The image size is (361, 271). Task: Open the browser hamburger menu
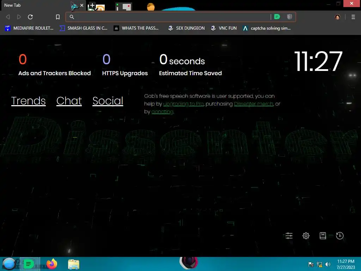pyautogui.click(x=353, y=17)
